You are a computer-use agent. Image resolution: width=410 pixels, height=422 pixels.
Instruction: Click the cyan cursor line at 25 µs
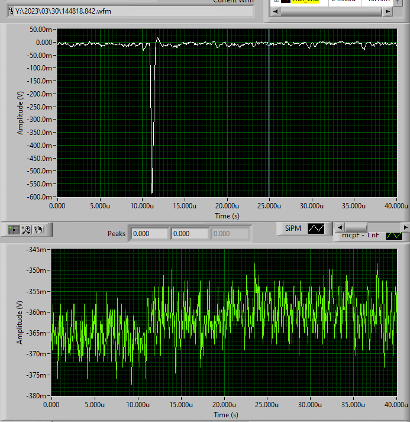(x=269, y=118)
